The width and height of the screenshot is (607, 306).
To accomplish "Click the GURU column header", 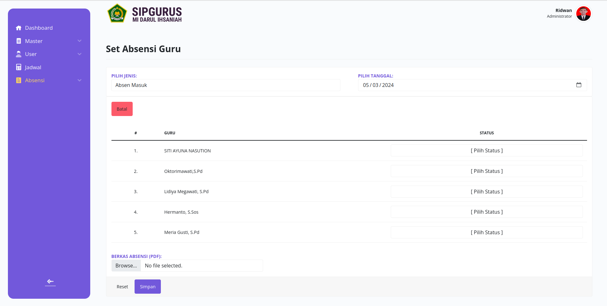I will click(170, 133).
